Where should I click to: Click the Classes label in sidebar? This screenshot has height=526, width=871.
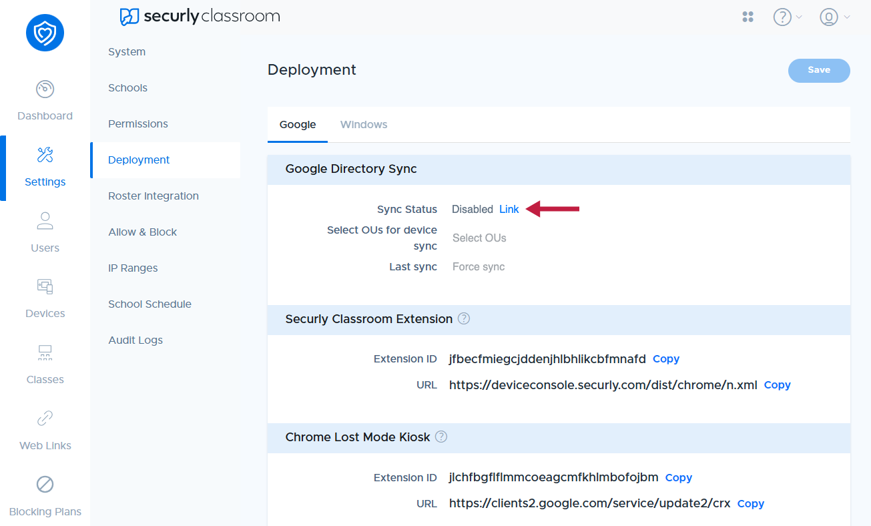click(x=45, y=379)
